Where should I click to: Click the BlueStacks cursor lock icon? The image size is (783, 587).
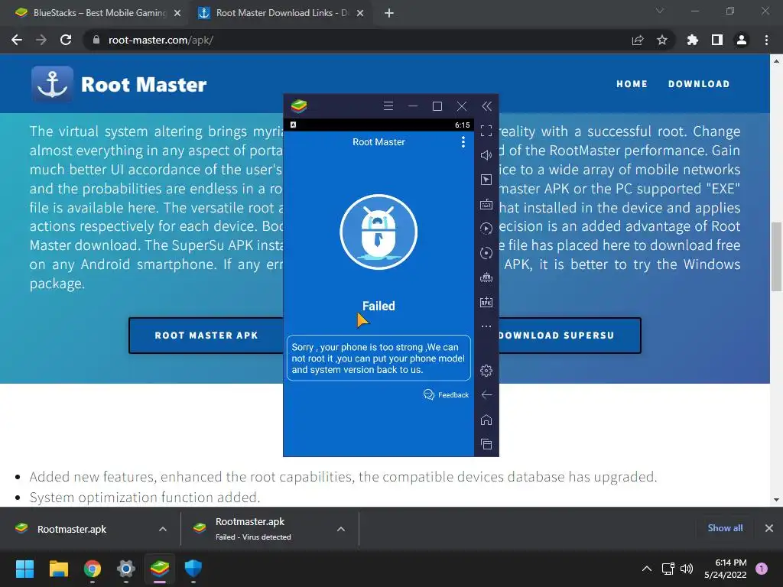pyautogui.click(x=486, y=180)
